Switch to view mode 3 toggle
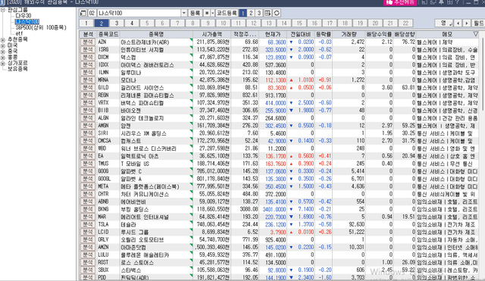 (x=259, y=13)
